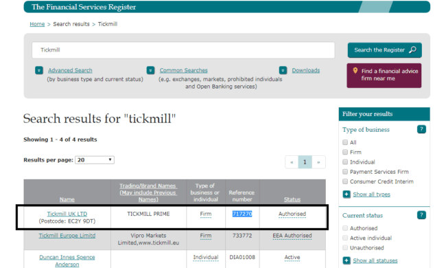The width and height of the screenshot is (446, 268).
Task: Open the Results per page dropdown
Action: pos(95,160)
